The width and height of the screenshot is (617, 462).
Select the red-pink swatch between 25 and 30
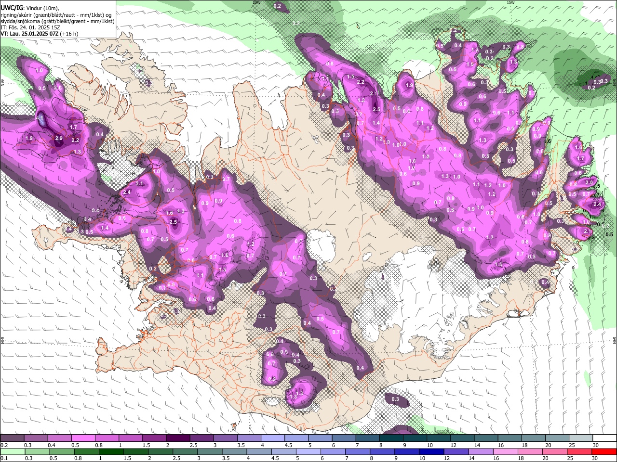click(x=579, y=451)
